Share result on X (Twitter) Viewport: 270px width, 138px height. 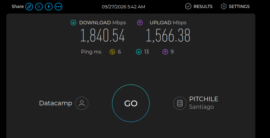coord(39,7)
